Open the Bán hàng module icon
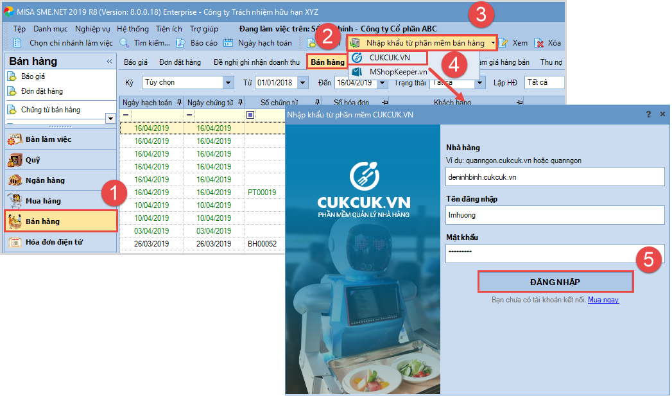The image size is (672, 398). pyautogui.click(x=15, y=221)
